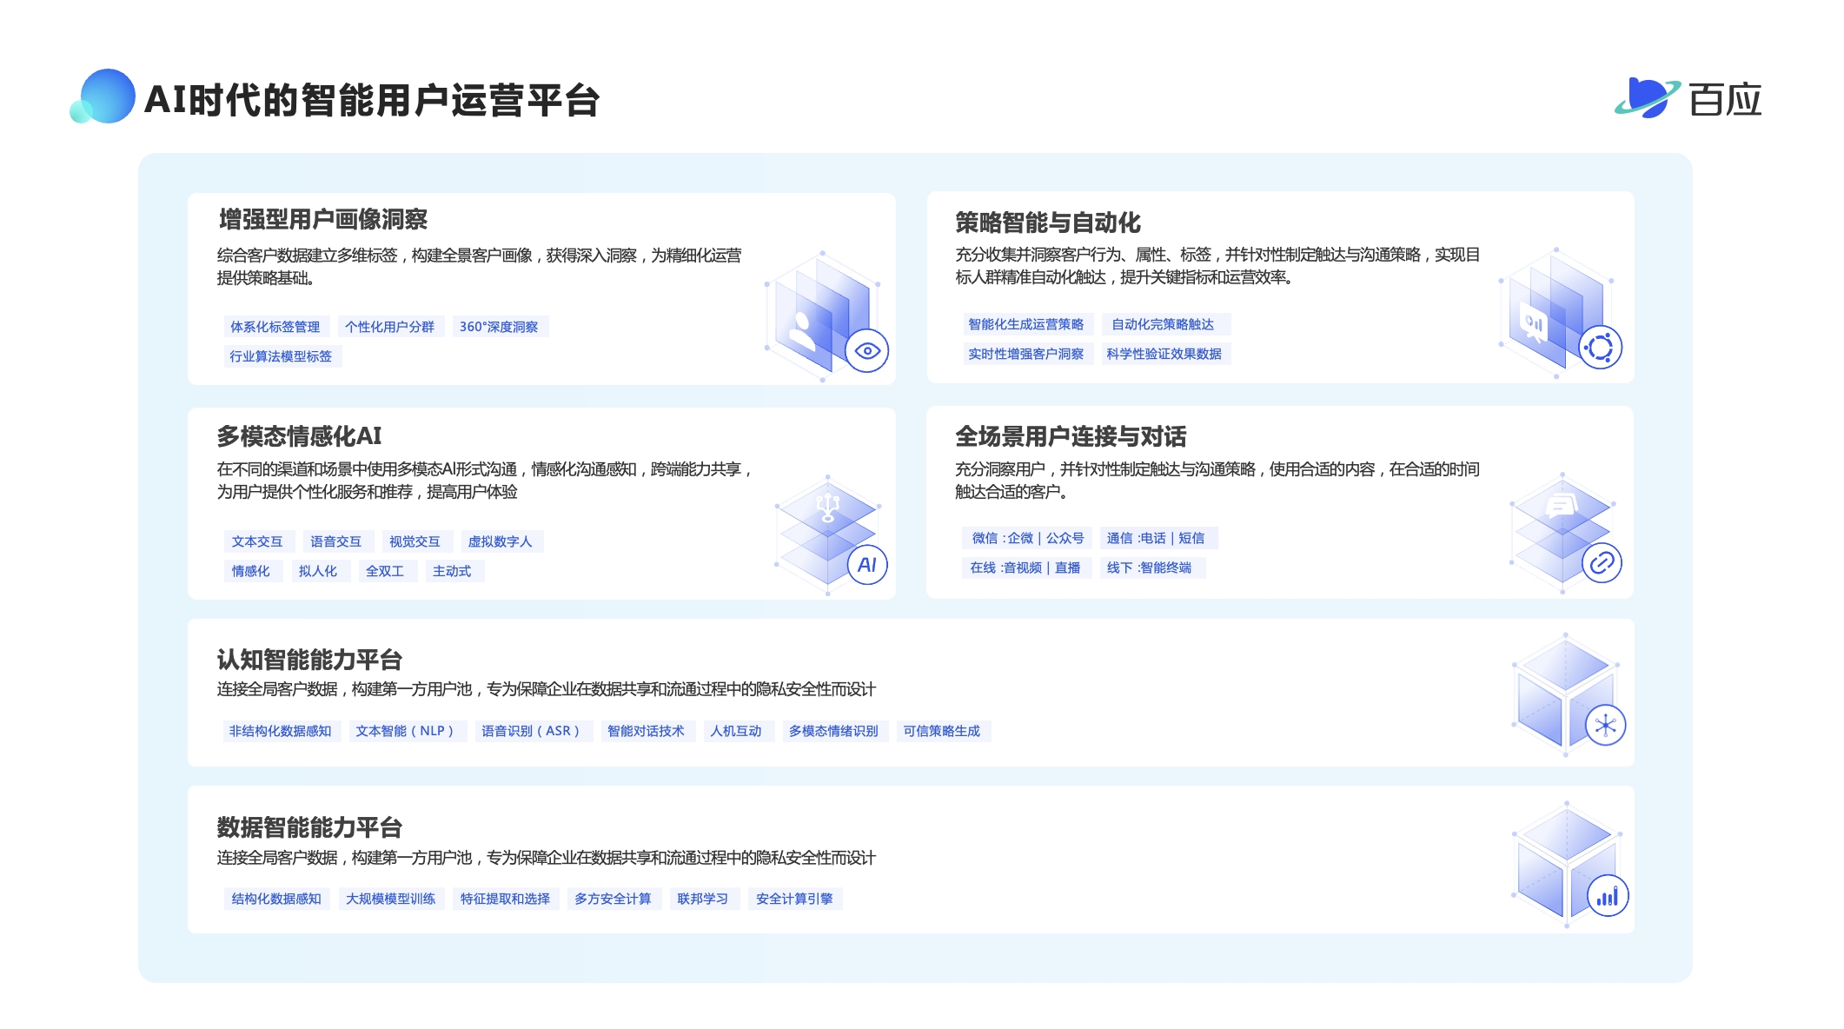Click the 全场景用户连接与对话 heading

[x=1071, y=435]
